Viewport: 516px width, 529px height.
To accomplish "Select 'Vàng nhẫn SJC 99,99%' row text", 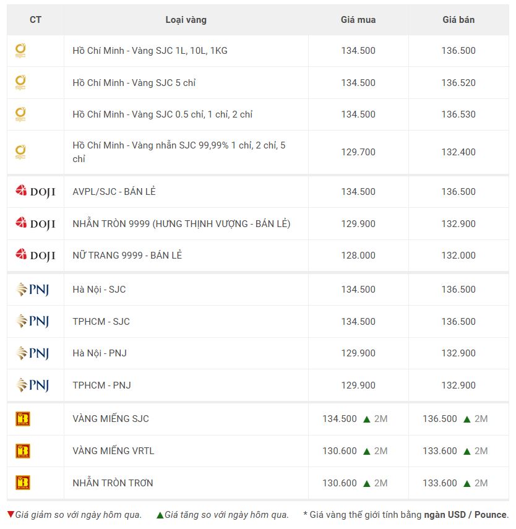I will 179,152.
